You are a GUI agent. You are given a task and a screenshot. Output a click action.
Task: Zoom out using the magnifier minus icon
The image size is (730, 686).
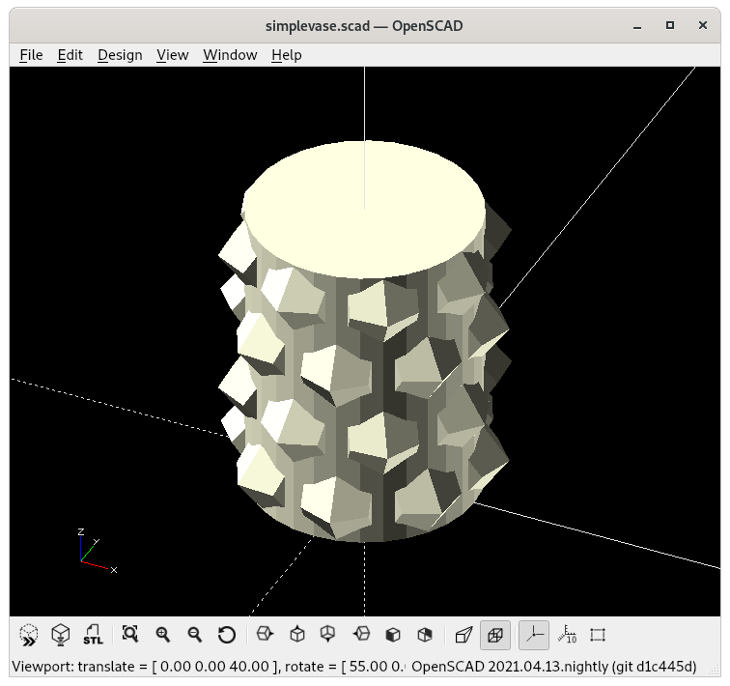[195, 635]
